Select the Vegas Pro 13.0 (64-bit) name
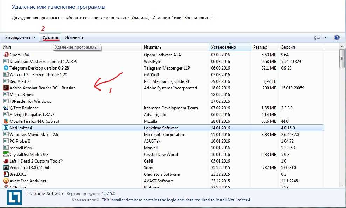 pos(30,167)
